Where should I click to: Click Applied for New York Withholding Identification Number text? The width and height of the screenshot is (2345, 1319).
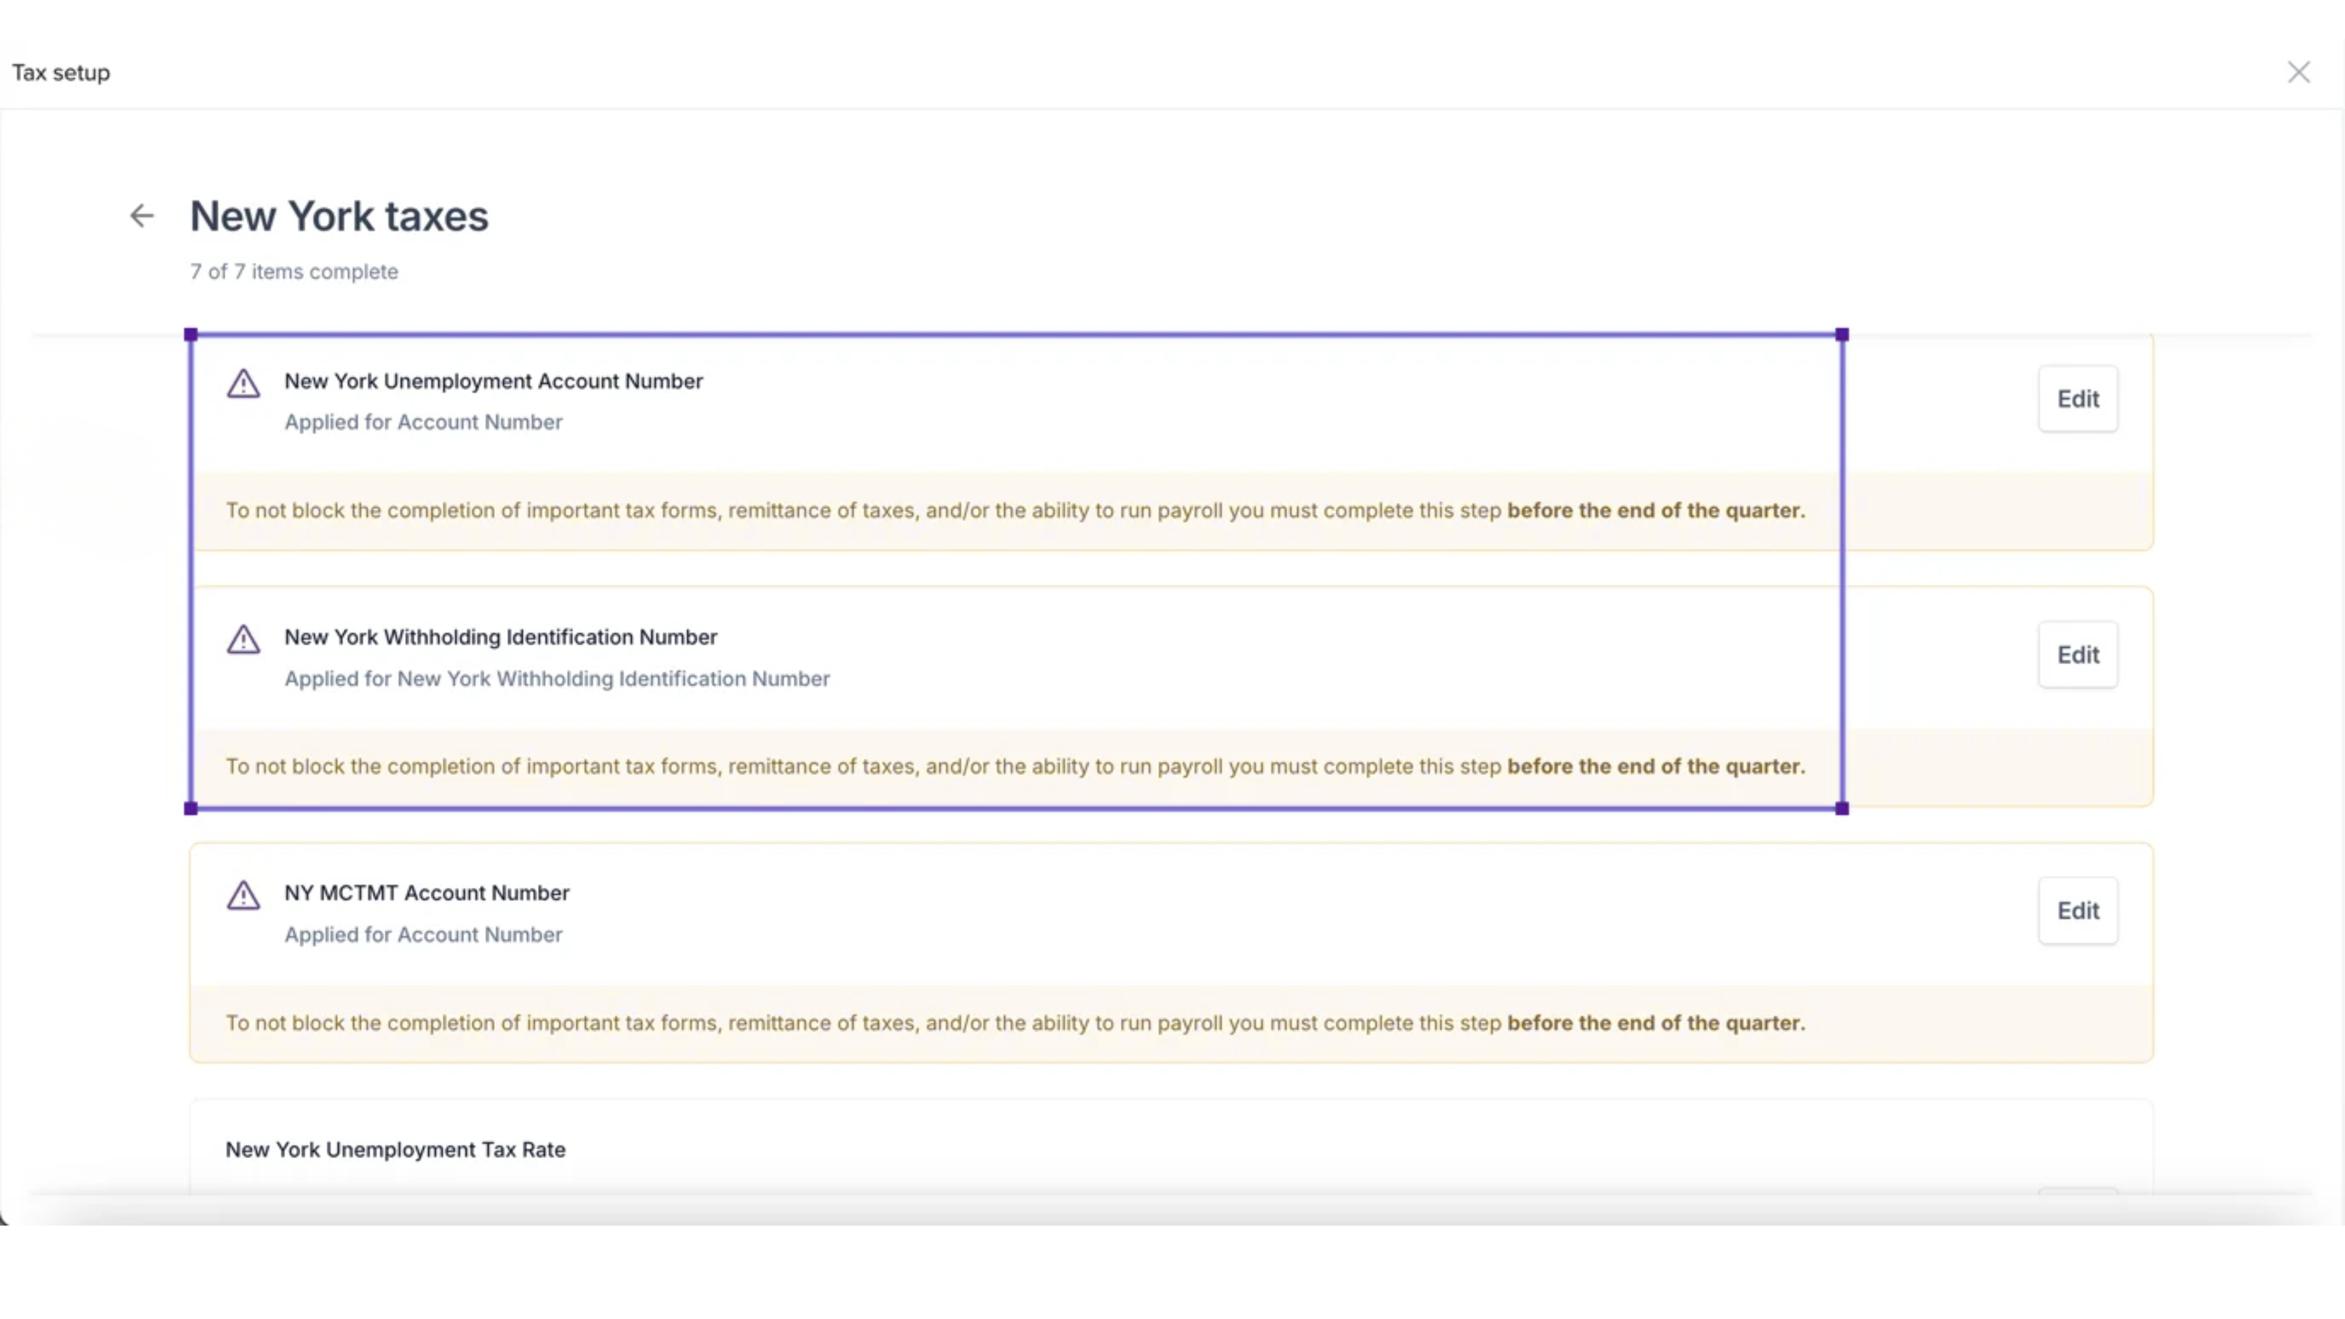click(x=557, y=679)
